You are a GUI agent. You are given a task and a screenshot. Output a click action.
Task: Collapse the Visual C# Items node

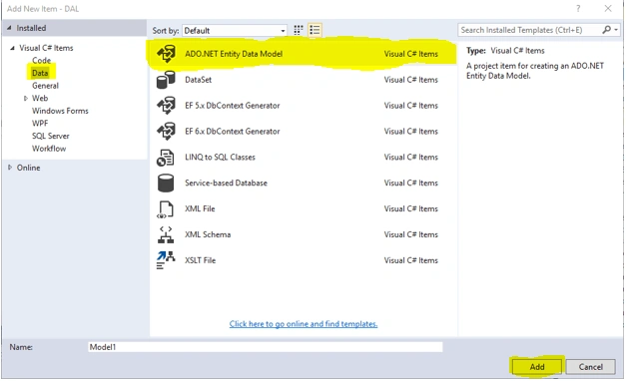[x=12, y=48]
